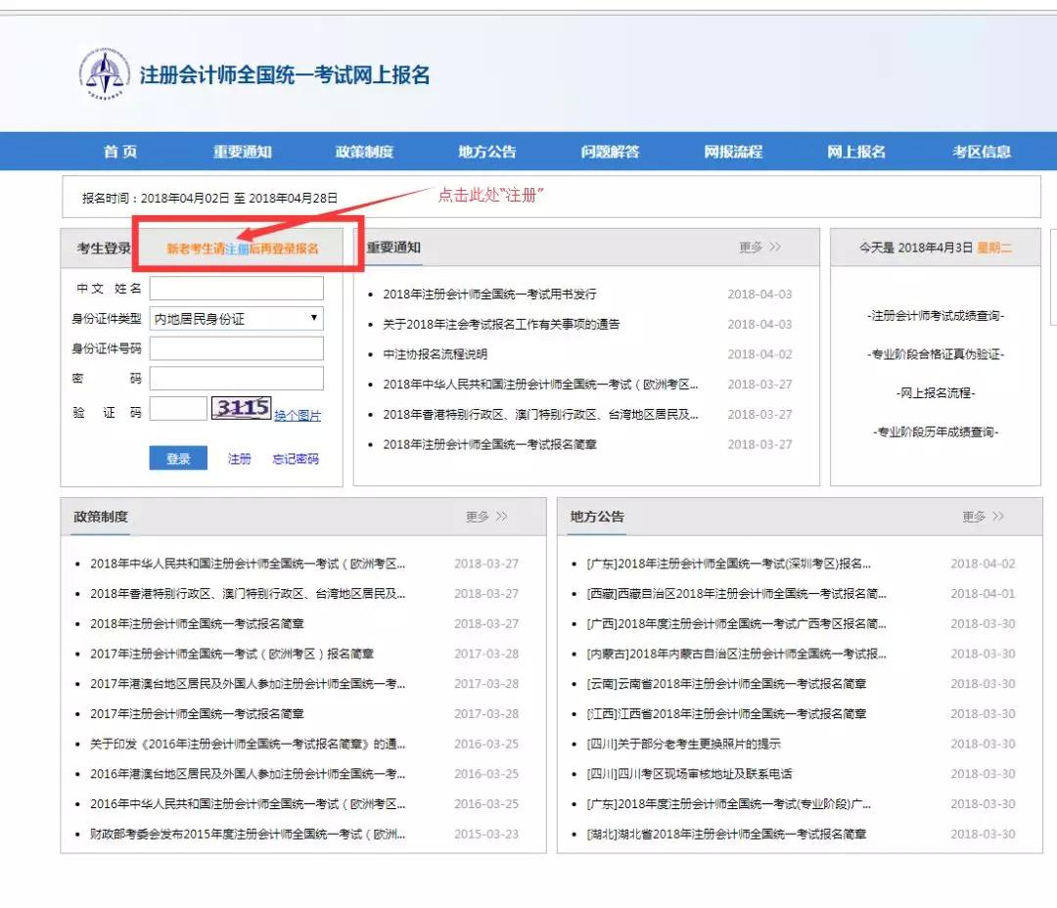Click 更多 next to 重要通知
The height and width of the screenshot is (908, 1057).
coord(760,248)
